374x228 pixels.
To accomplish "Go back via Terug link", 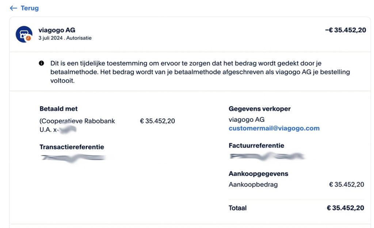I will pyautogui.click(x=30, y=8).
